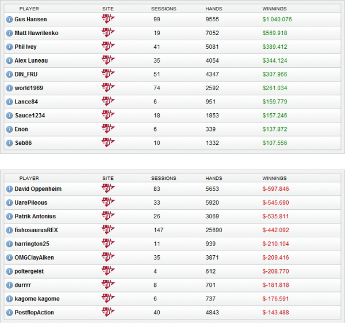Image resolution: width=345 pixels, height=323 pixels.
Task: Click the info icon next to Phil Ivey
Action: (x=9, y=47)
